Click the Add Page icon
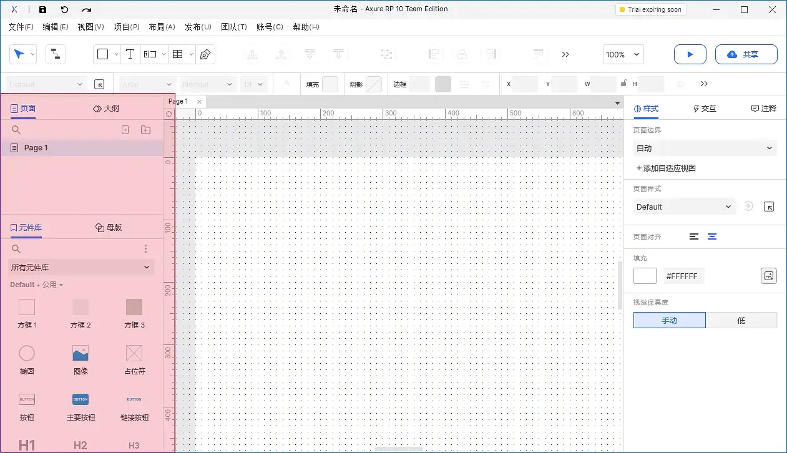This screenshot has height=453, width=787. [x=125, y=130]
